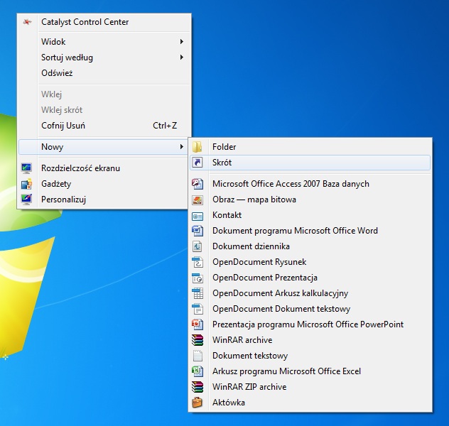Create new OpenDocument Dokument tekstowy
The height and width of the screenshot is (426, 449).
pos(310,309)
